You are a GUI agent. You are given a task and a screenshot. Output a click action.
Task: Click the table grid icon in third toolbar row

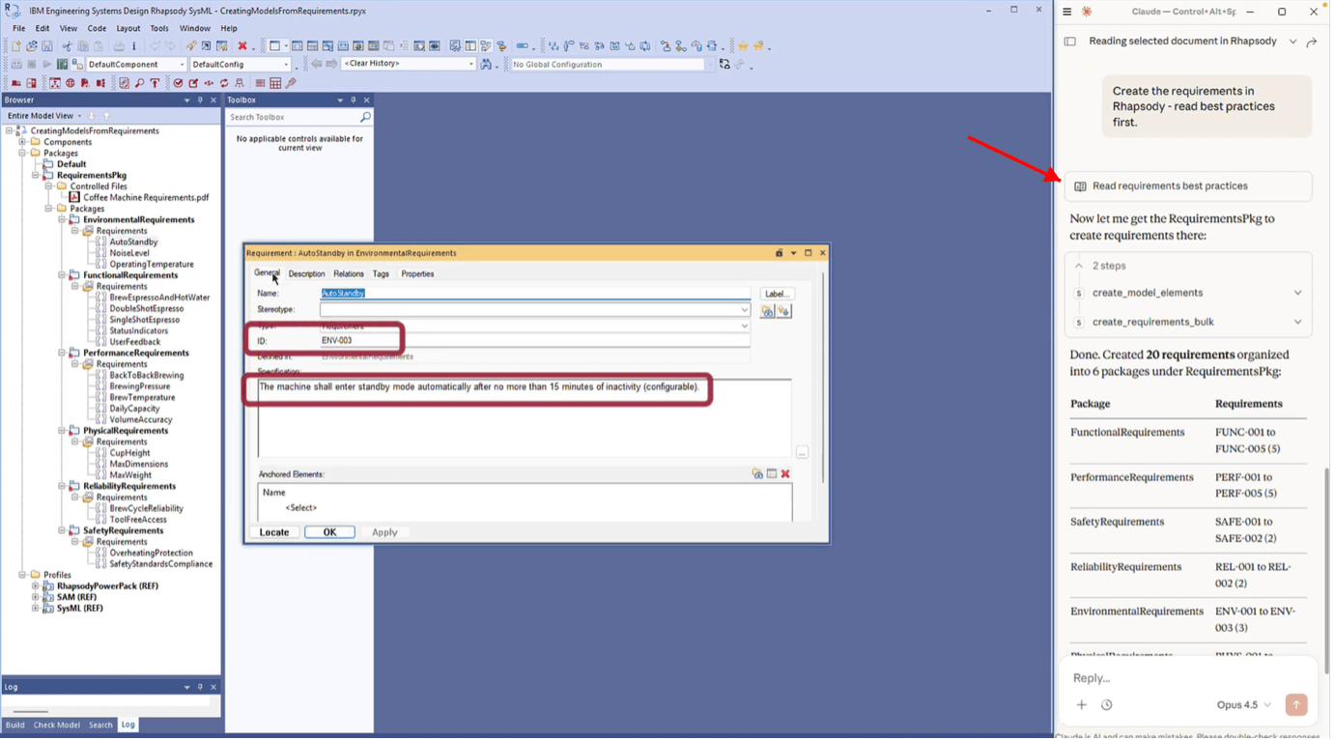click(275, 83)
